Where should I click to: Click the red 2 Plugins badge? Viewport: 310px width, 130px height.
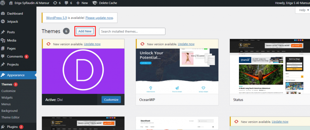(21, 127)
